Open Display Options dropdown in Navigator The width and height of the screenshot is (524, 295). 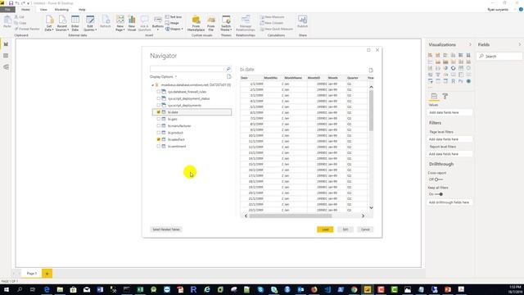(164, 76)
